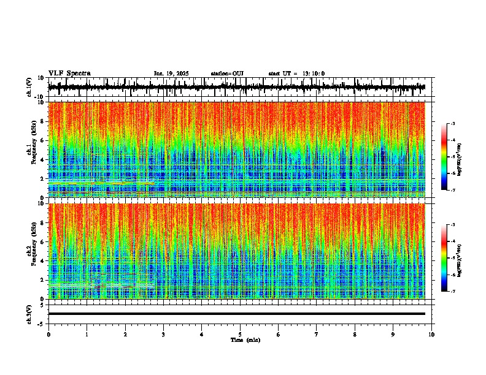Click the "VLF Spectra" plot title

coord(70,74)
